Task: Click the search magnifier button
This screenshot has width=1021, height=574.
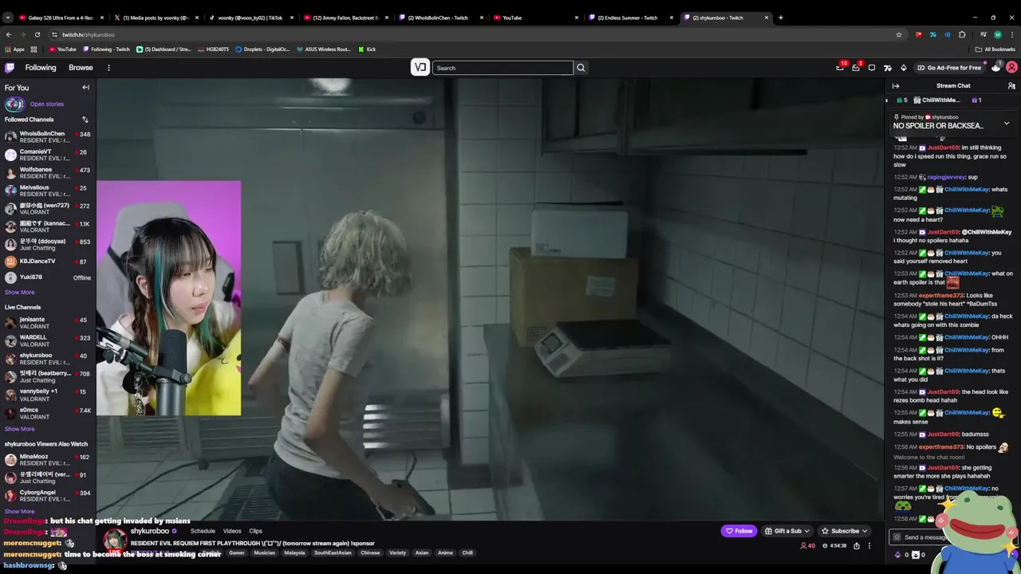Action: coord(581,68)
